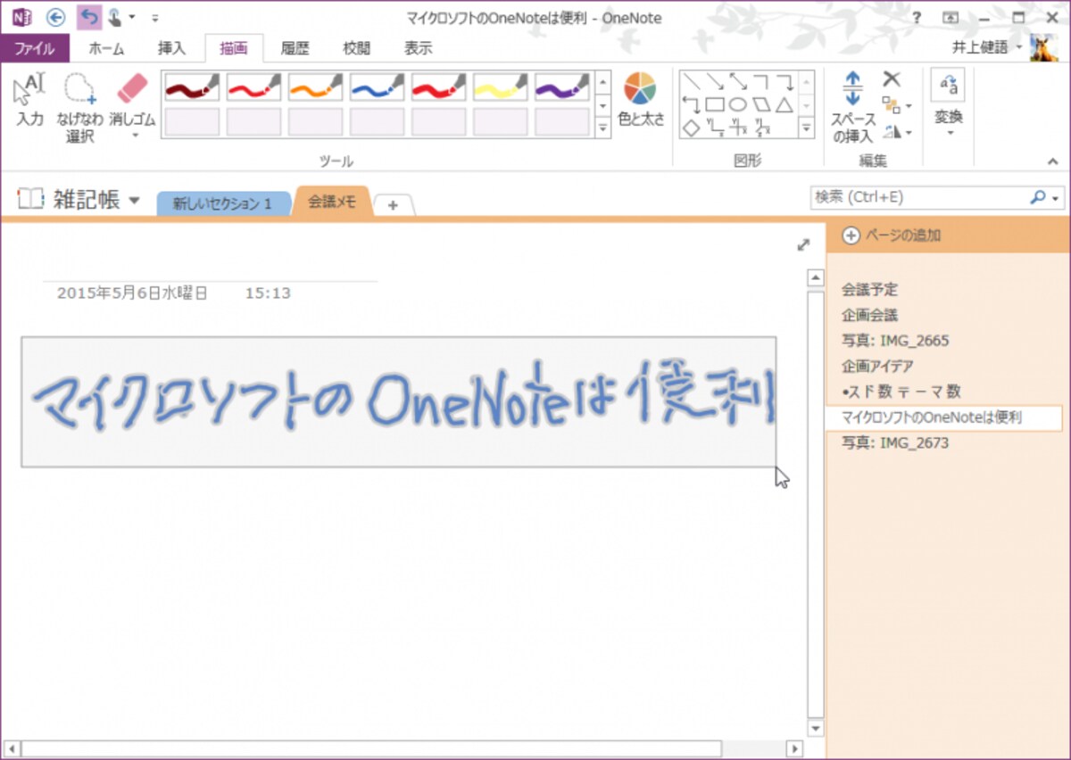Open the 消しゴム eraser dropdown arrow

[135, 136]
